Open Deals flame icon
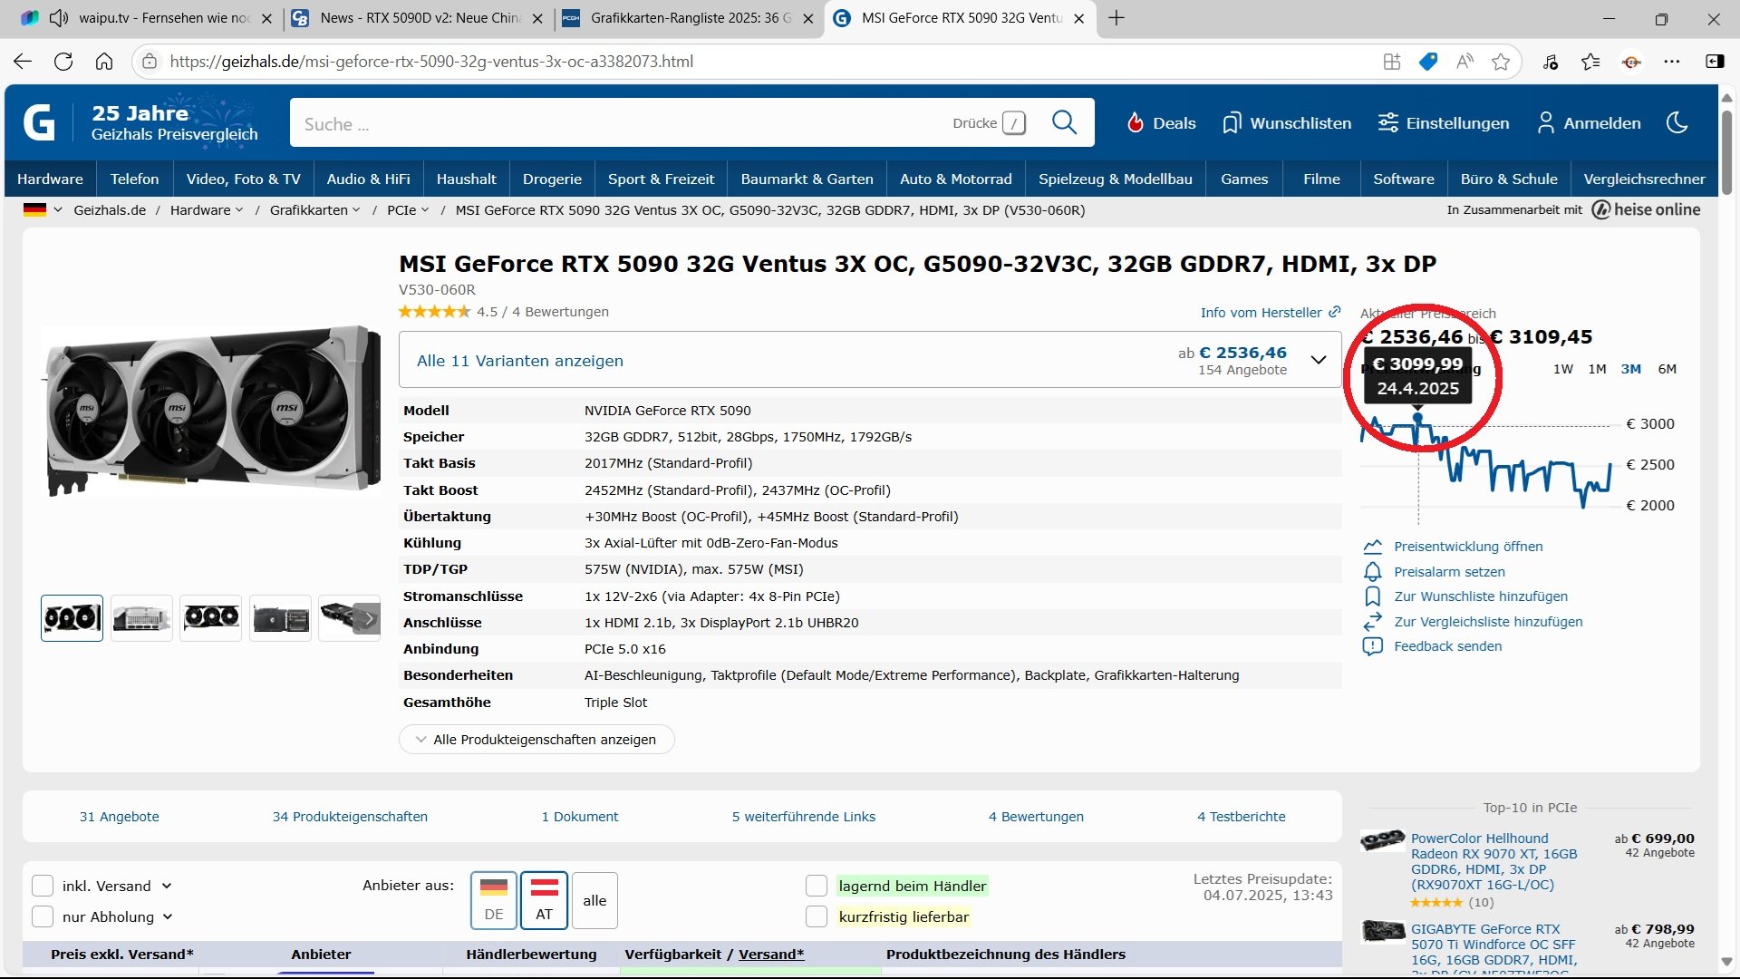The width and height of the screenshot is (1740, 979). (x=1135, y=123)
